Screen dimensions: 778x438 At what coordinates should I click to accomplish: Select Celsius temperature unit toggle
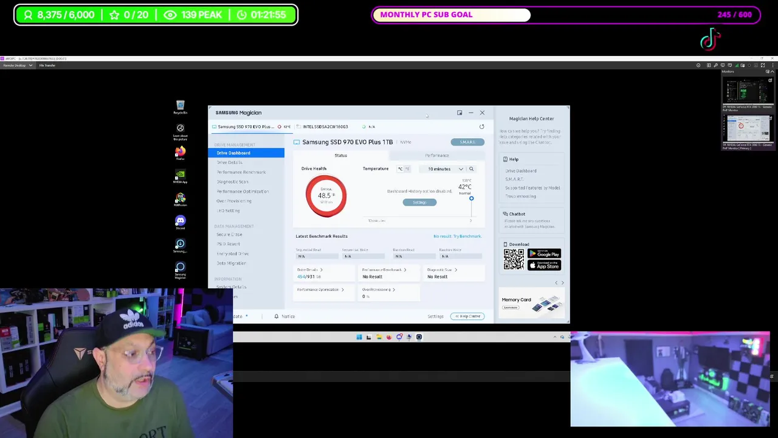(401, 169)
